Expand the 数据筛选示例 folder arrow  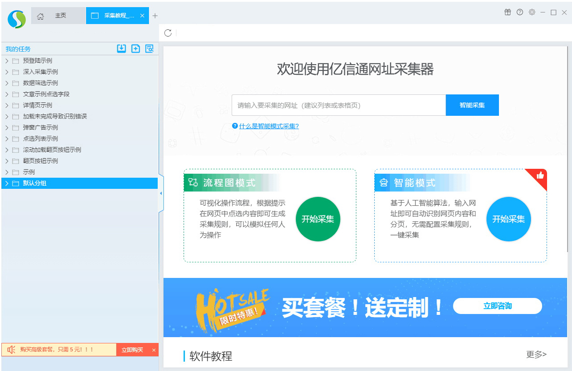7,83
